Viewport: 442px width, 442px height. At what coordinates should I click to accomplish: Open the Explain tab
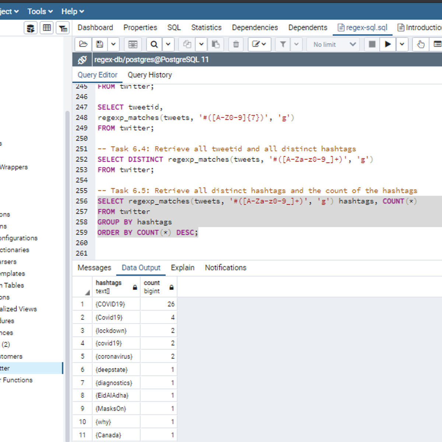(182, 268)
